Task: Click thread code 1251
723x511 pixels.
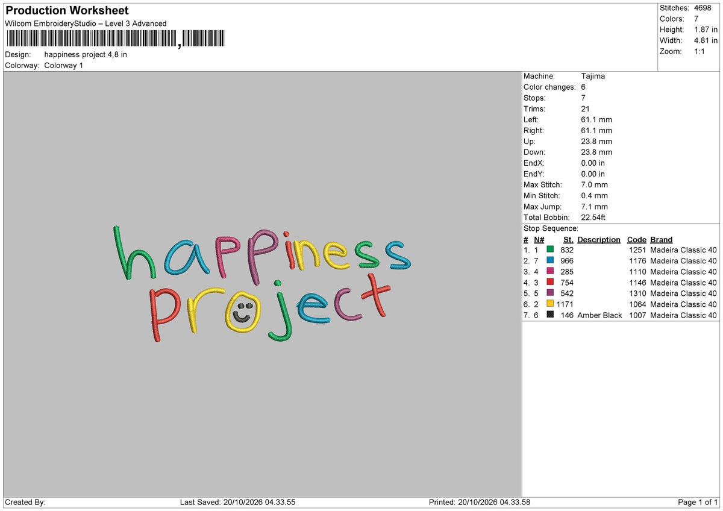Action: pos(637,249)
